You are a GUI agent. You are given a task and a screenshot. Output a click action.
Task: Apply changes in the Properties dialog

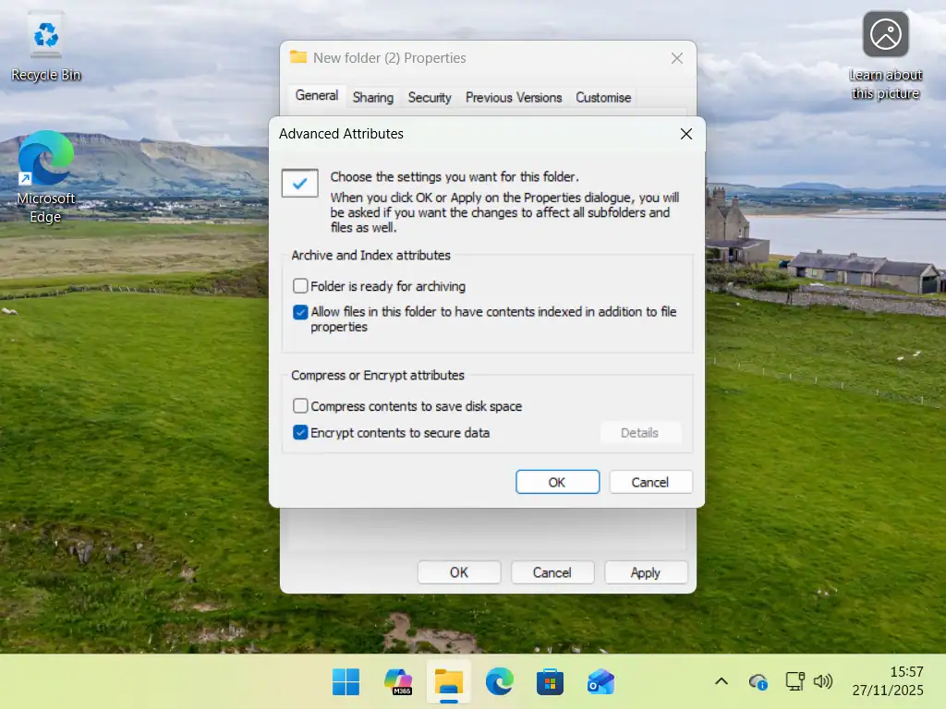[x=646, y=571]
